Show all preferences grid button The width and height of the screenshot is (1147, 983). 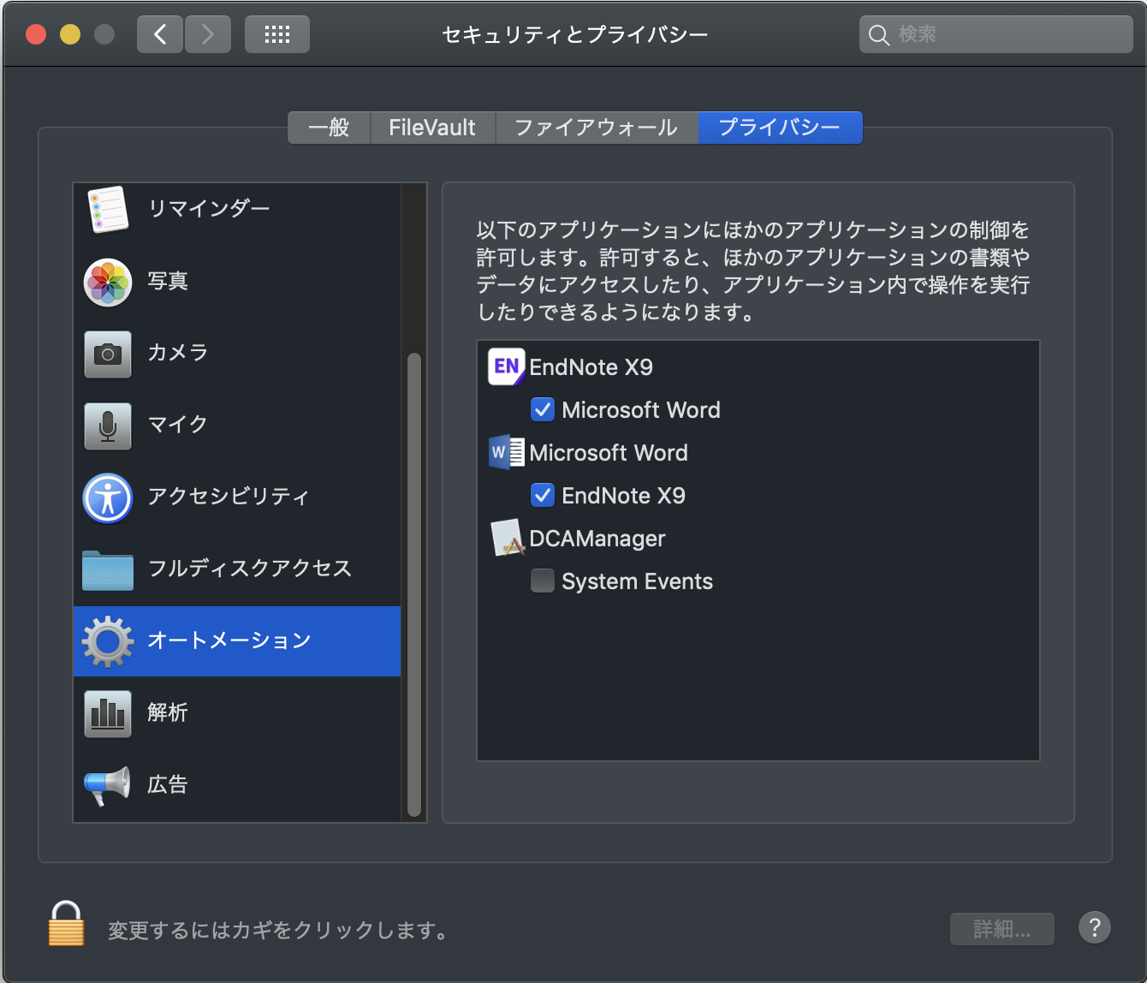pyautogui.click(x=277, y=34)
